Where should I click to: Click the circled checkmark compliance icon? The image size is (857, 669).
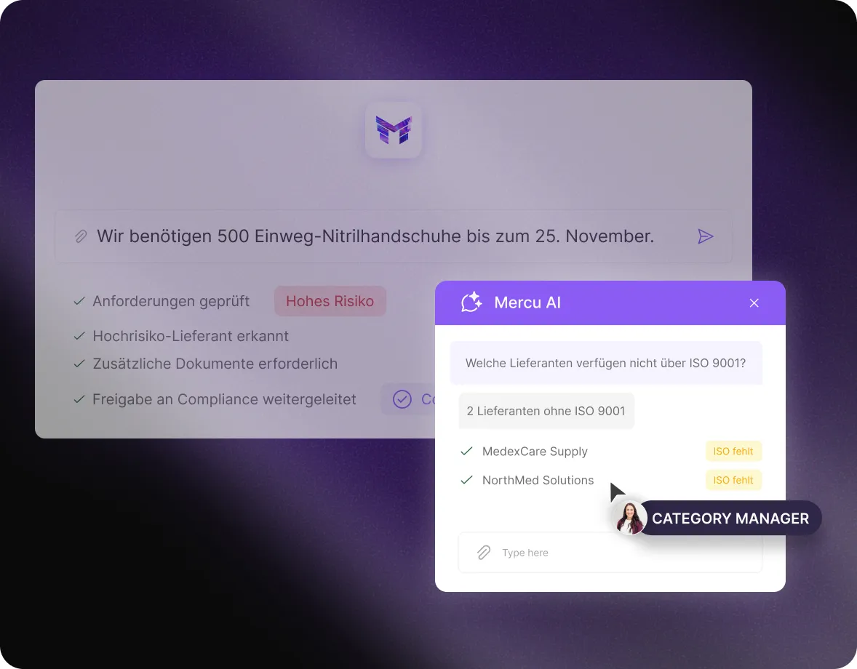(402, 399)
